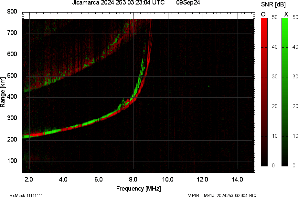Click the green X-mode SNR colorbar
The height and width of the screenshot is (198, 298).
point(285,92)
